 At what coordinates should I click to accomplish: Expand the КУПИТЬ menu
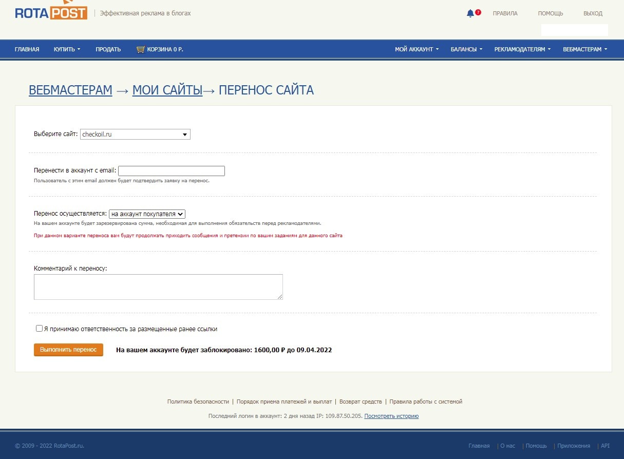tap(67, 49)
